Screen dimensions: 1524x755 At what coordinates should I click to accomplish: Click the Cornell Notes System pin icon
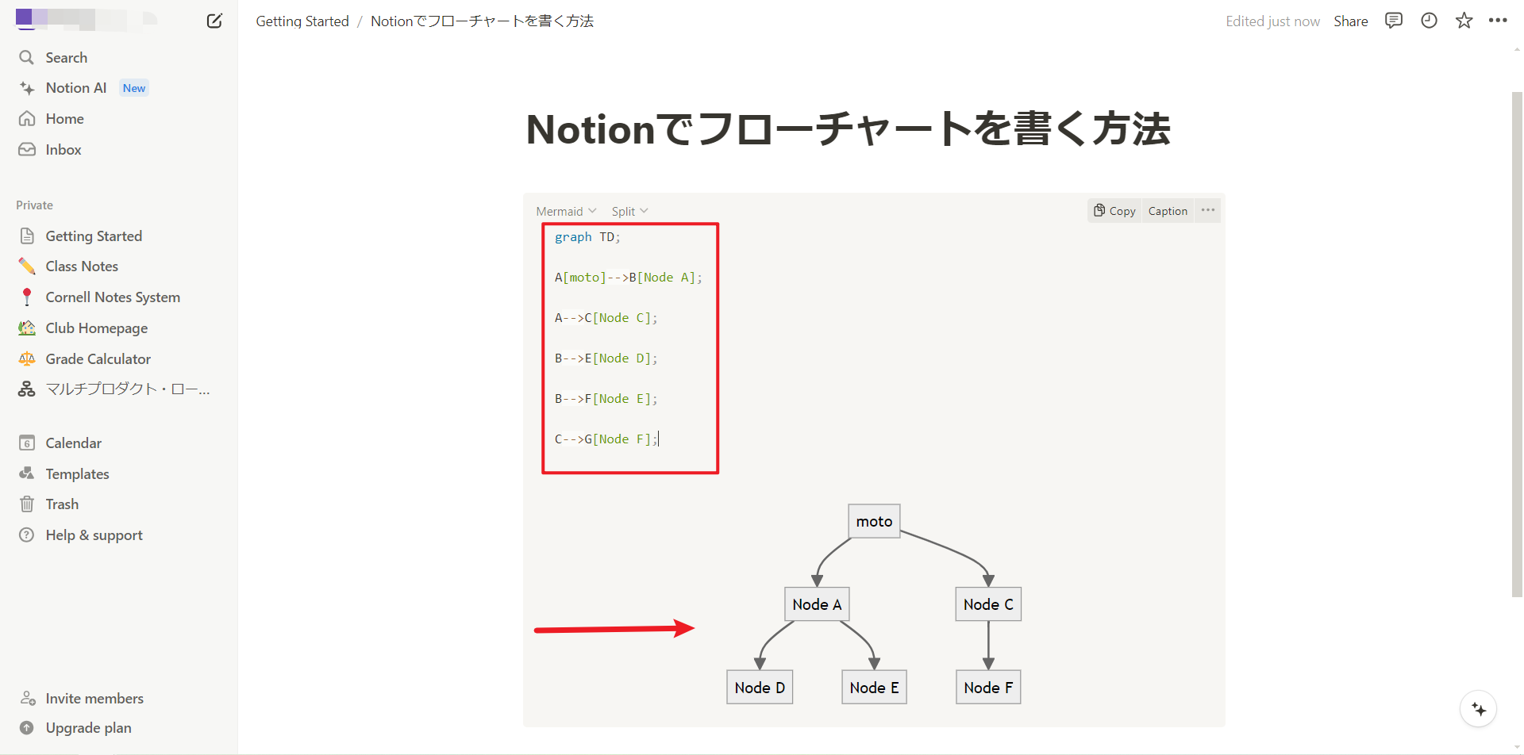tap(27, 297)
